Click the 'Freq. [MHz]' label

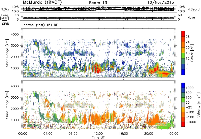(5, 17)
